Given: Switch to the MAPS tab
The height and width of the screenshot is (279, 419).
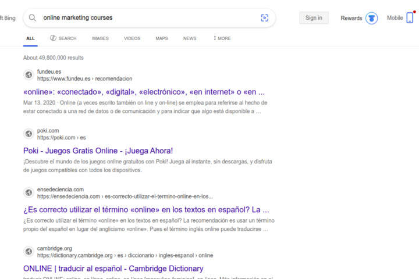Looking at the screenshot, I should [x=162, y=38].
